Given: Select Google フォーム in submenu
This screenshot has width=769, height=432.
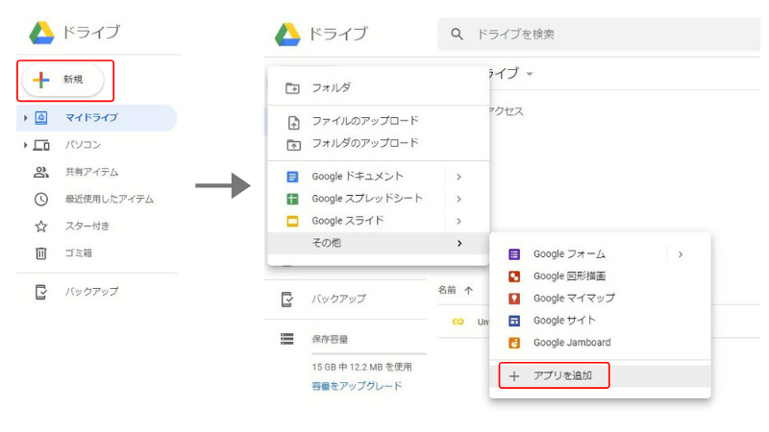Looking at the screenshot, I should point(600,254).
